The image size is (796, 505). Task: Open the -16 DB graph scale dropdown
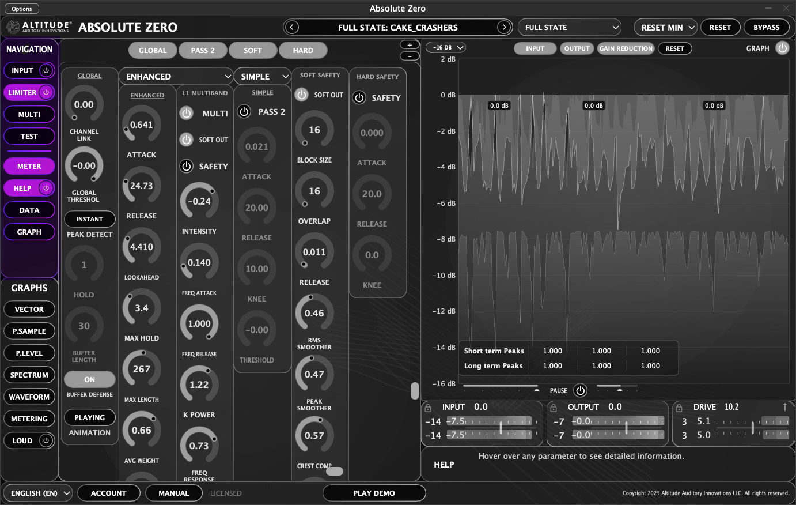445,47
